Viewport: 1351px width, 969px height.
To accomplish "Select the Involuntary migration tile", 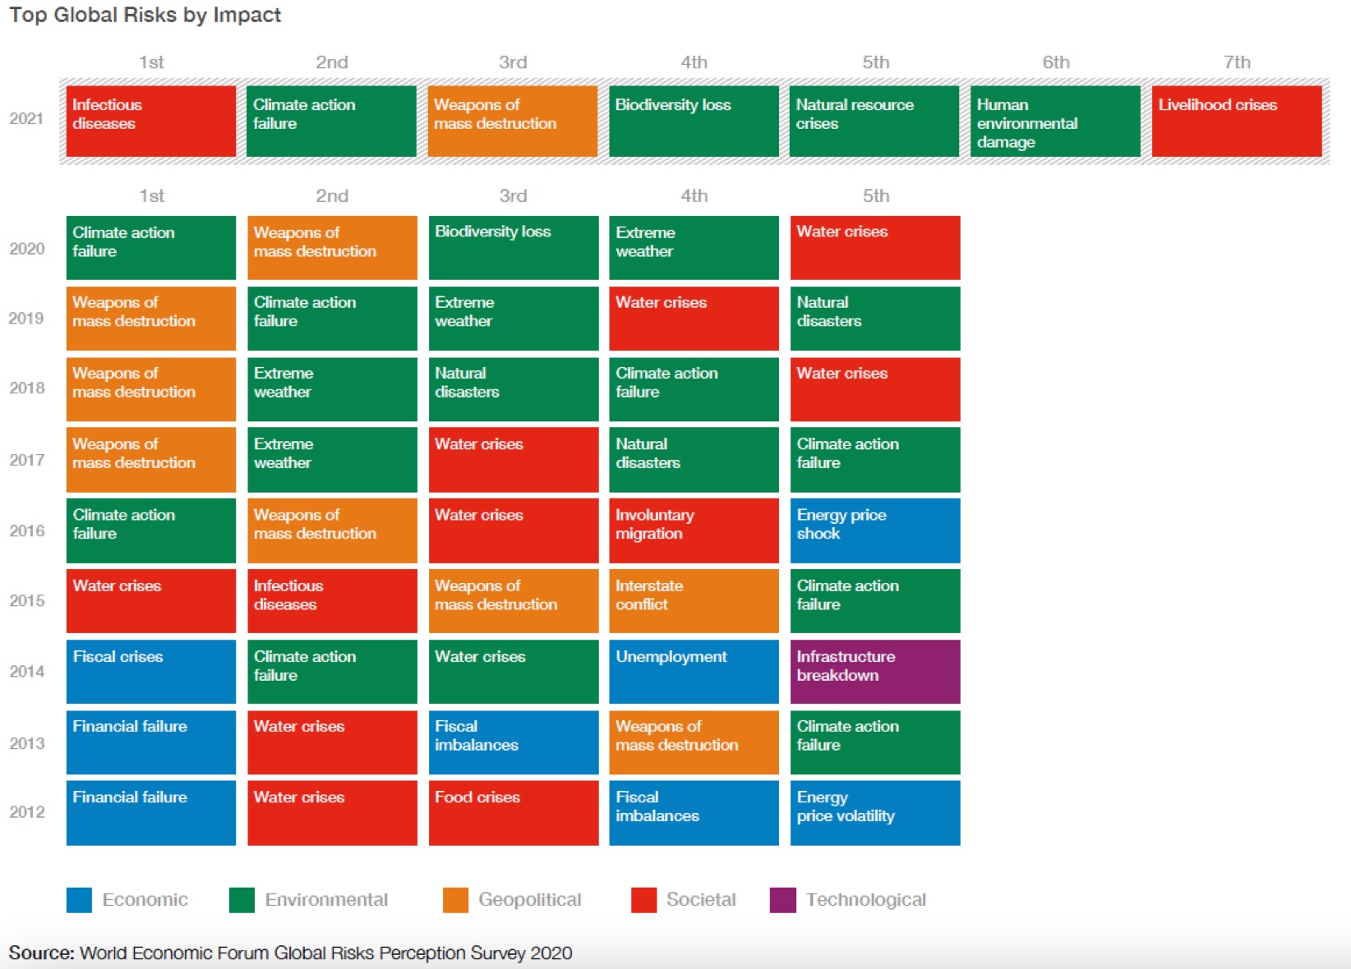I will pos(694,530).
